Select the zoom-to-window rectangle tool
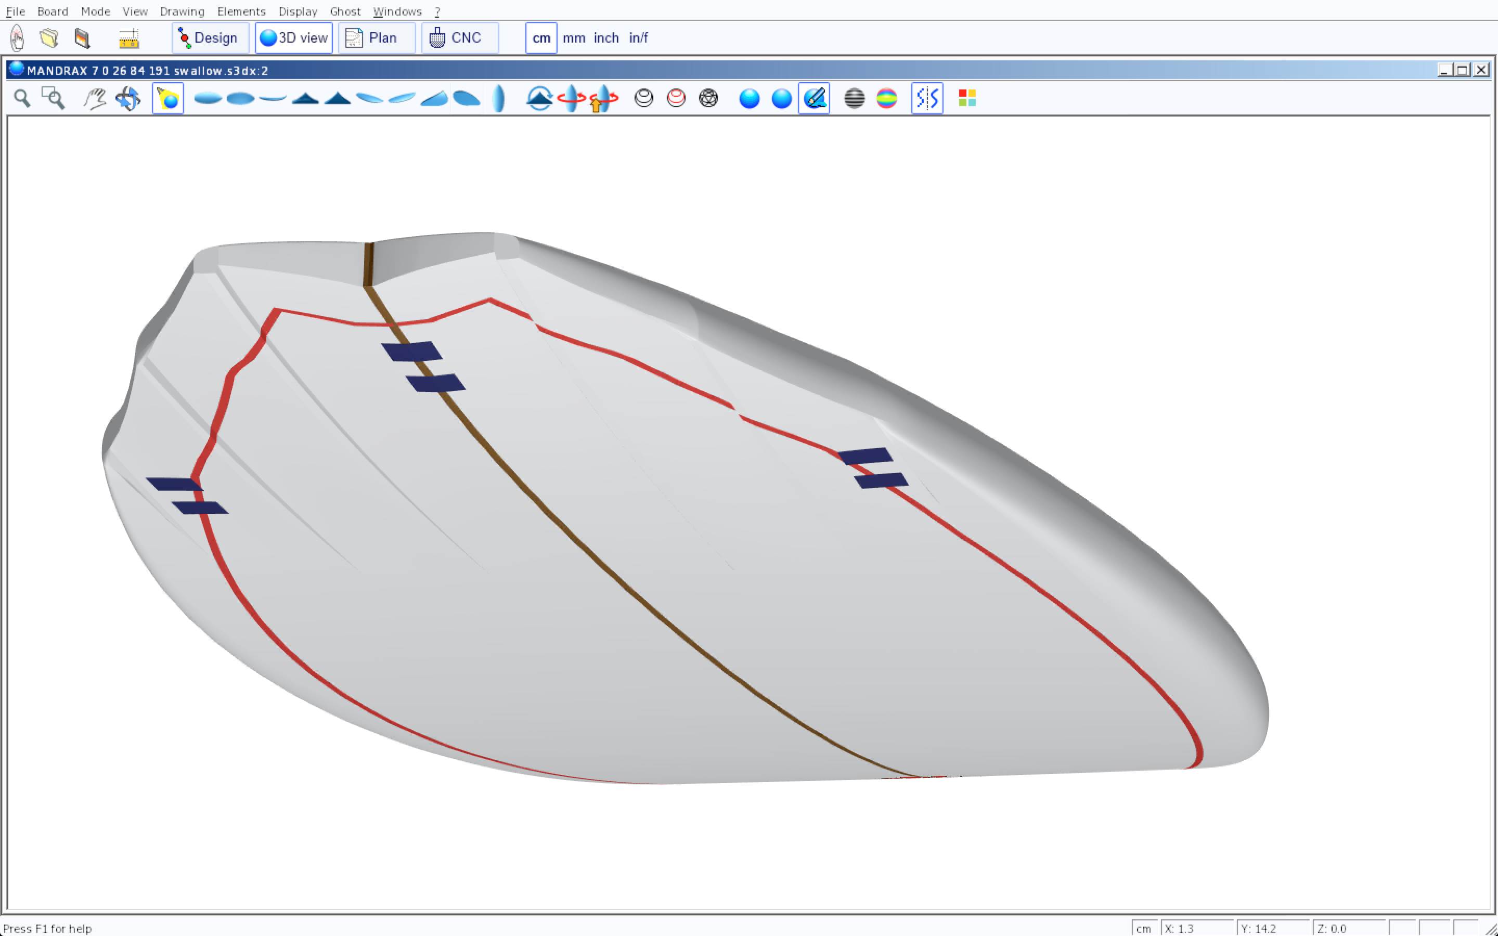This screenshot has height=936, width=1498. 53,98
